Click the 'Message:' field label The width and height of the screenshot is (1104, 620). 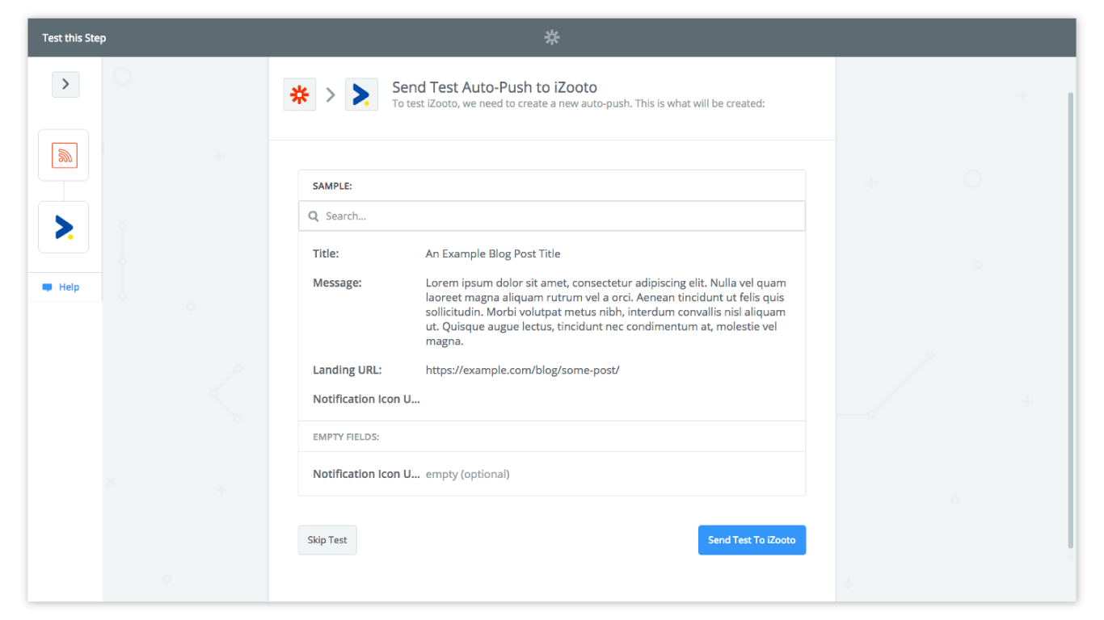click(x=337, y=283)
